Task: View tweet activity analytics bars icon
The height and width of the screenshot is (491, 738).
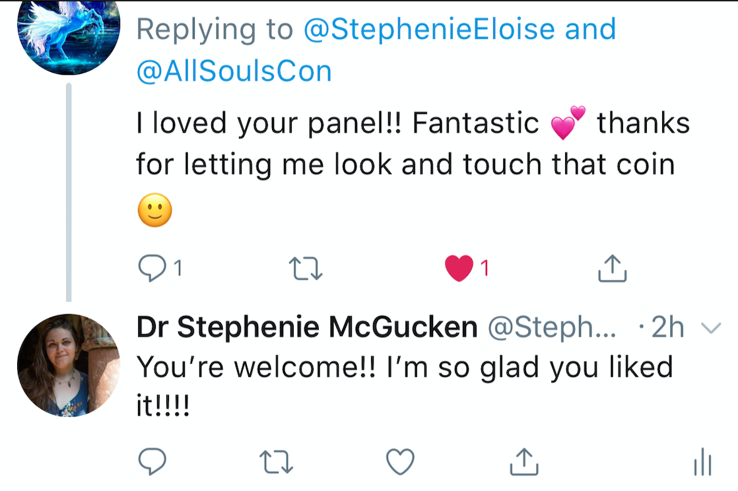Action: point(702,461)
